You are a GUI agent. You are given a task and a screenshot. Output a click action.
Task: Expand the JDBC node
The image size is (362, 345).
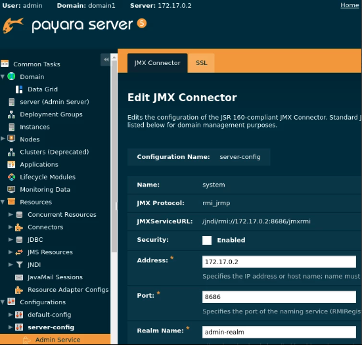(x=11, y=239)
